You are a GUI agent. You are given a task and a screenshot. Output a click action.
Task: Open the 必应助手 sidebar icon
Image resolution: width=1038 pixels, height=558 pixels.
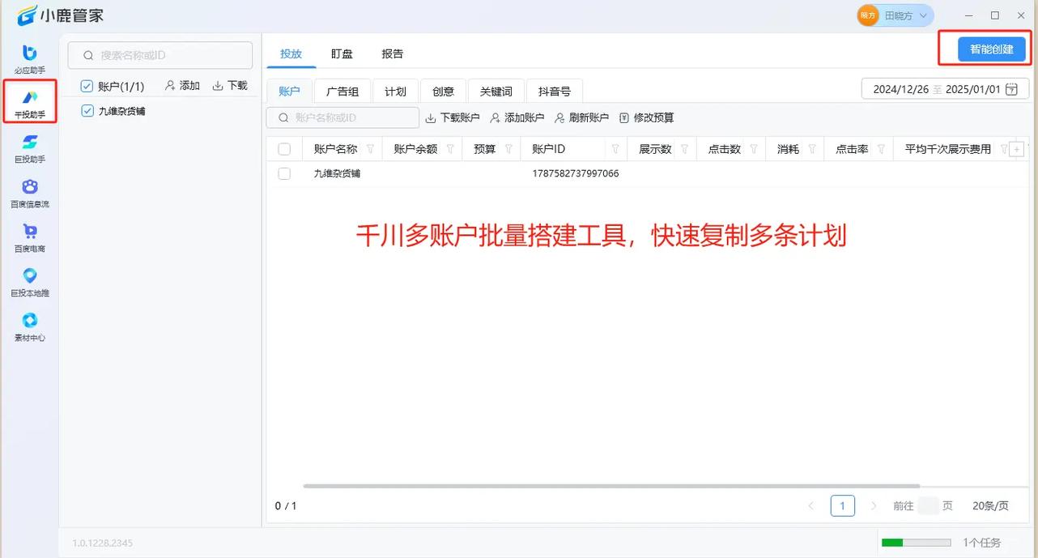[30, 57]
